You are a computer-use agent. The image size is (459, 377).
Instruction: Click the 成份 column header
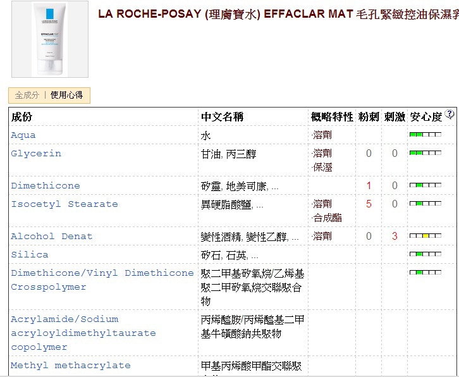pos(21,117)
